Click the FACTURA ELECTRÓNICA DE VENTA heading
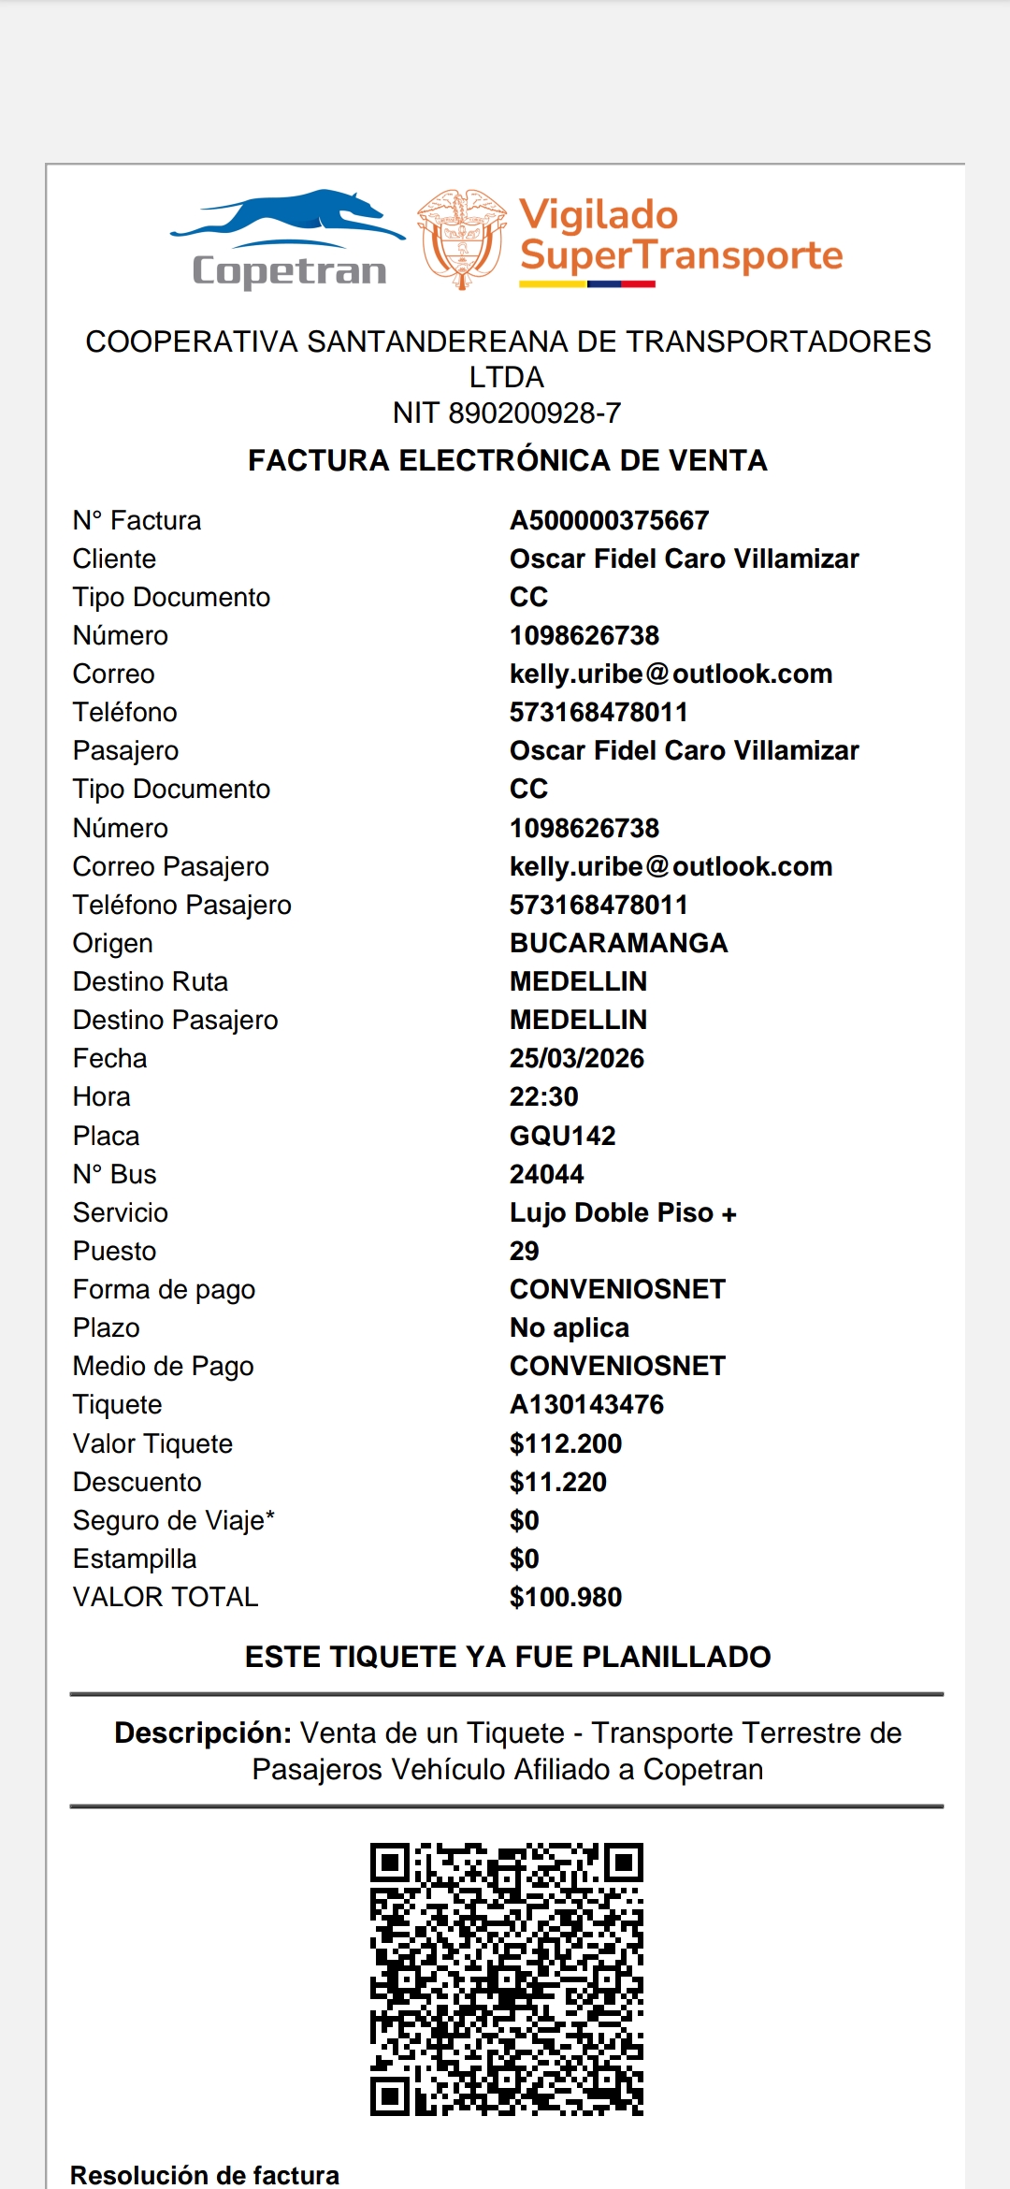 click(x=507, y=460)
